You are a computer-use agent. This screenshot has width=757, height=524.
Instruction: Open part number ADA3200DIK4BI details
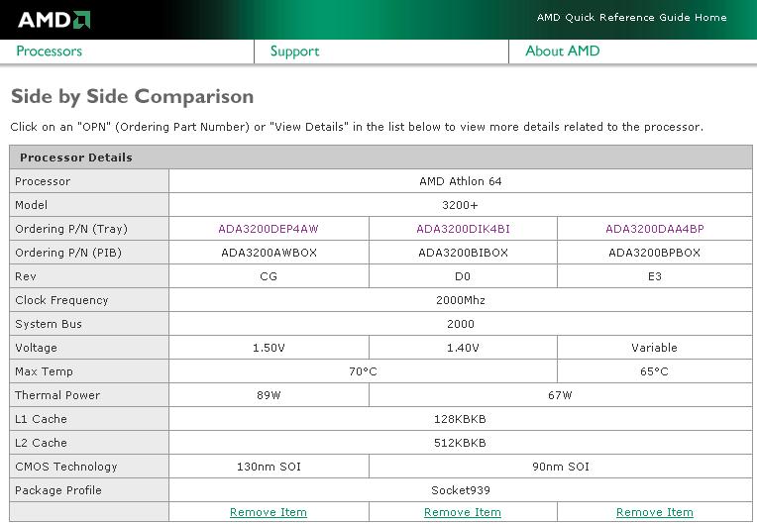point(463,229)
